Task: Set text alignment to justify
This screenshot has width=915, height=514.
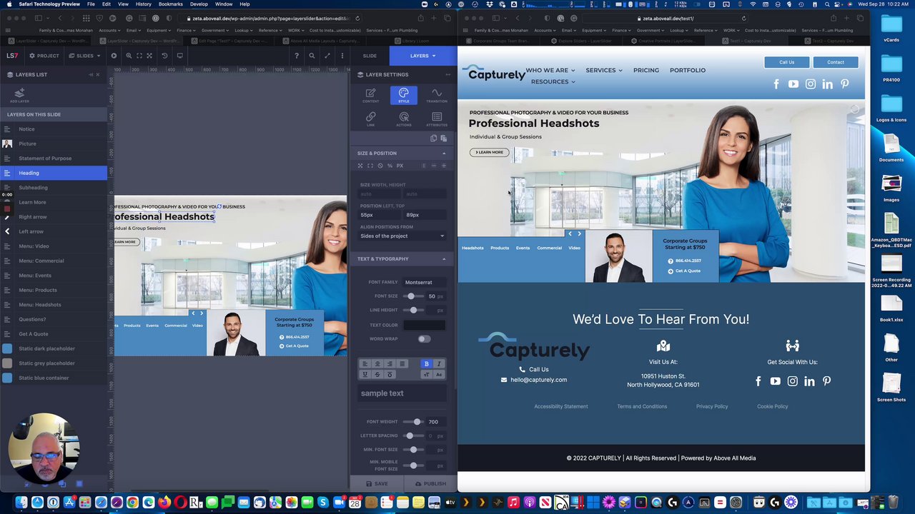Action: tap(402, 364)
